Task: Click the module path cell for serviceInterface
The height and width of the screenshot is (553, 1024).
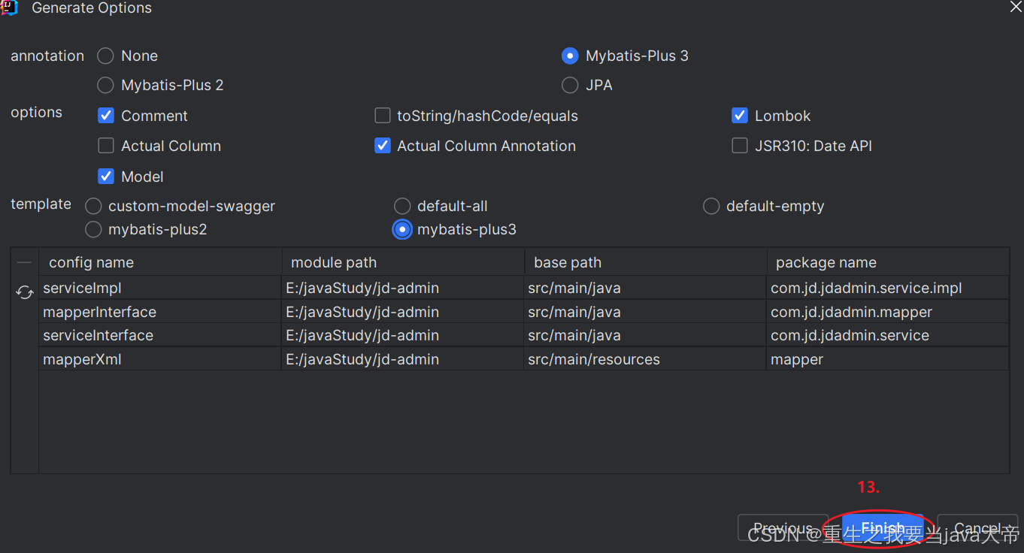Action: [403, 335]
